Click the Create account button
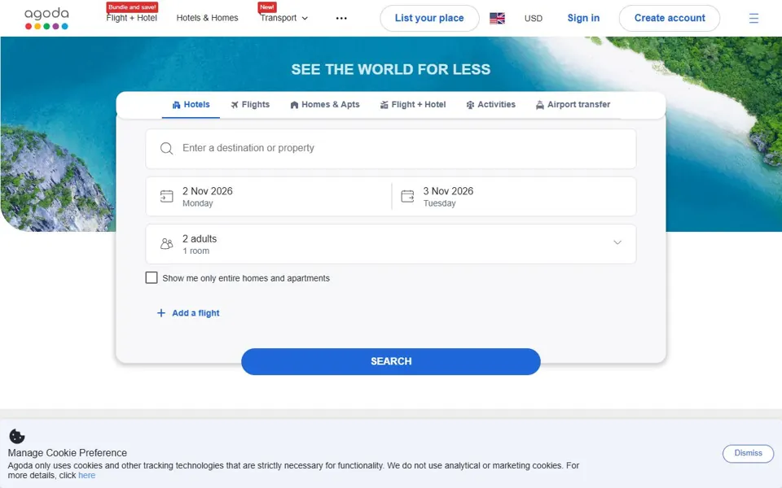782x488 pixels. (670, 19)
